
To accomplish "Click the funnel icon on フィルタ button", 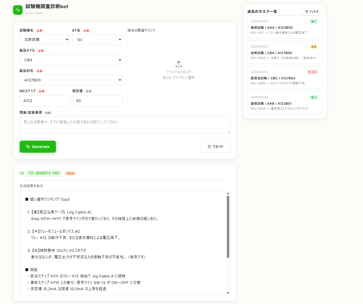I will [x=307, y=12].
